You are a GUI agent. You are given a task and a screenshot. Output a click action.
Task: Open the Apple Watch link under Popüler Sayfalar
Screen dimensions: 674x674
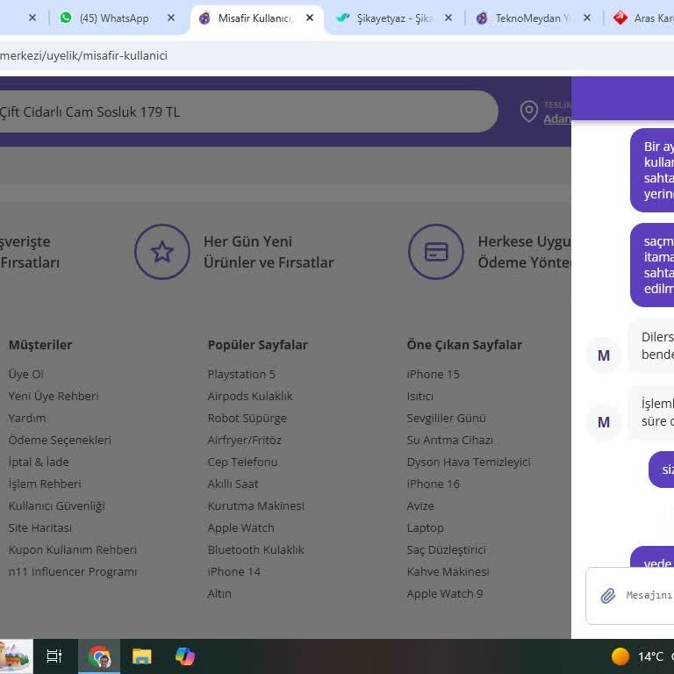(240, 527)
